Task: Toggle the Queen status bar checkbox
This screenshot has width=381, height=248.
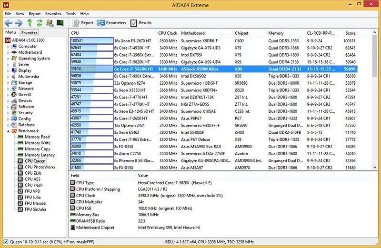Action: tap(6, 242)
